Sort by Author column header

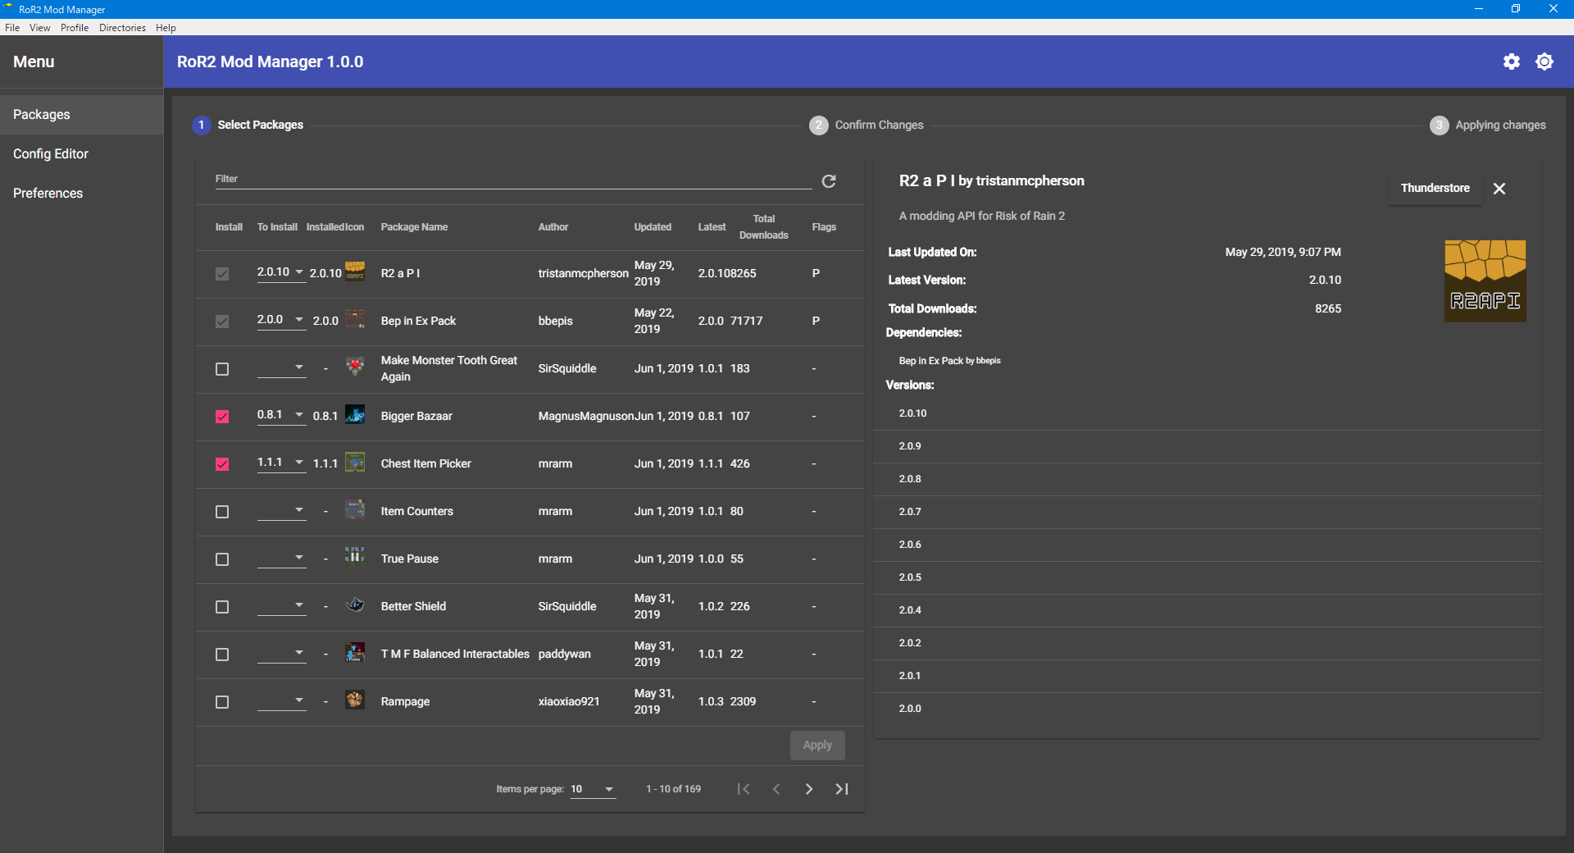(553, 227)
